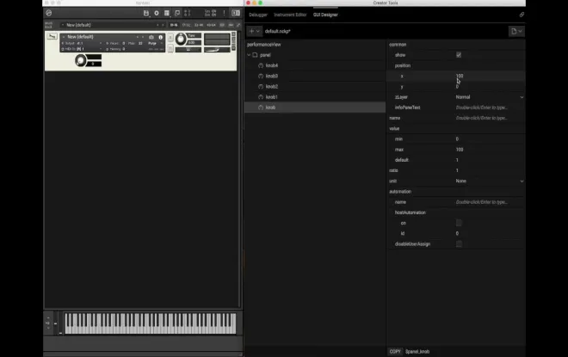Screen dimensions: 568x357
Task: Click the Kontakt logo icon
Action: click(x=49, y=13)
